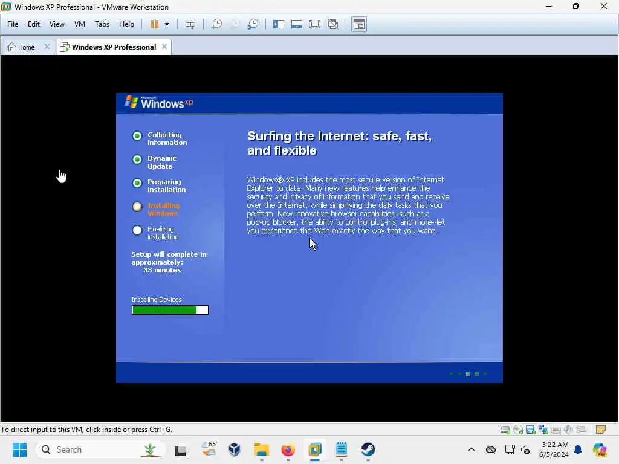
Task: Click the Installing Devices progress bar
Action: tap(170, 310)
